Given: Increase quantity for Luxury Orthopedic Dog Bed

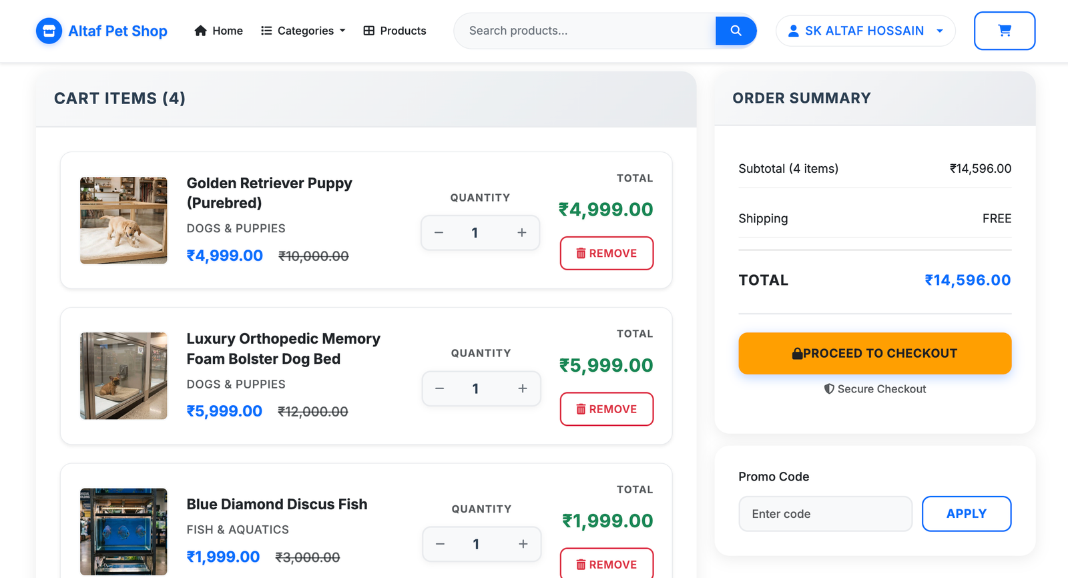Looking at the screenshot, I should point(523,388).
